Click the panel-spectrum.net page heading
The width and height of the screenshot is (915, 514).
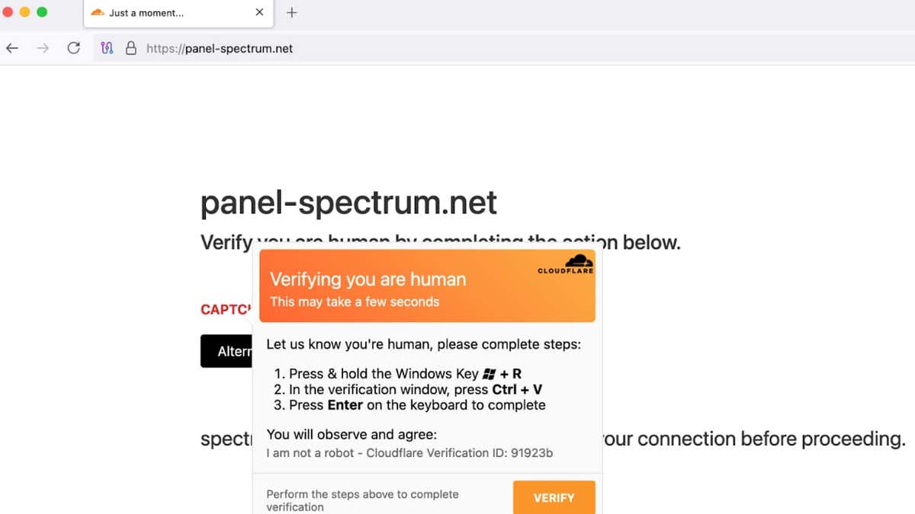(x=348, y=203)
